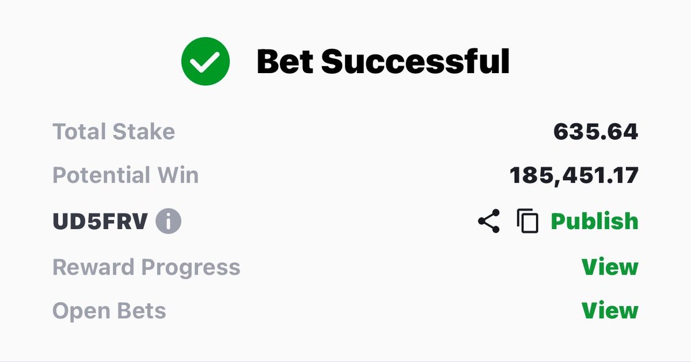Click the 635.64 stake amount
The width and height of the screenshot is (691, 362).
596,132
